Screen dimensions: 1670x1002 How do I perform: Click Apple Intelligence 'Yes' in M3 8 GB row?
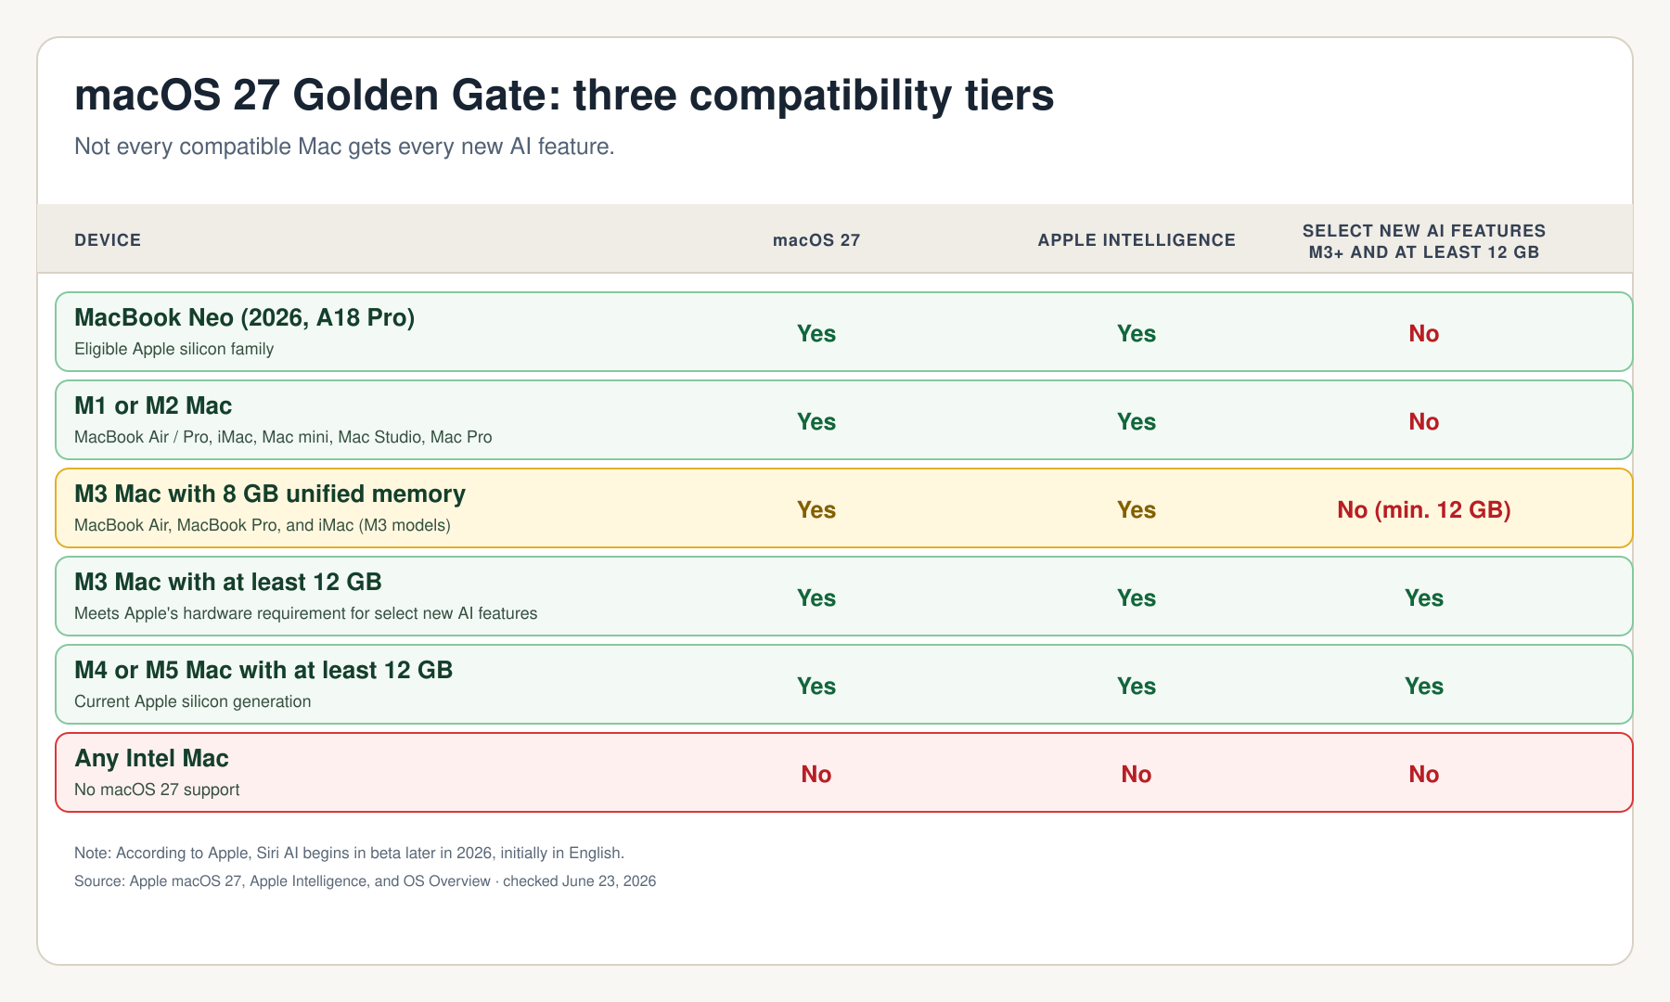[1137, 510]
